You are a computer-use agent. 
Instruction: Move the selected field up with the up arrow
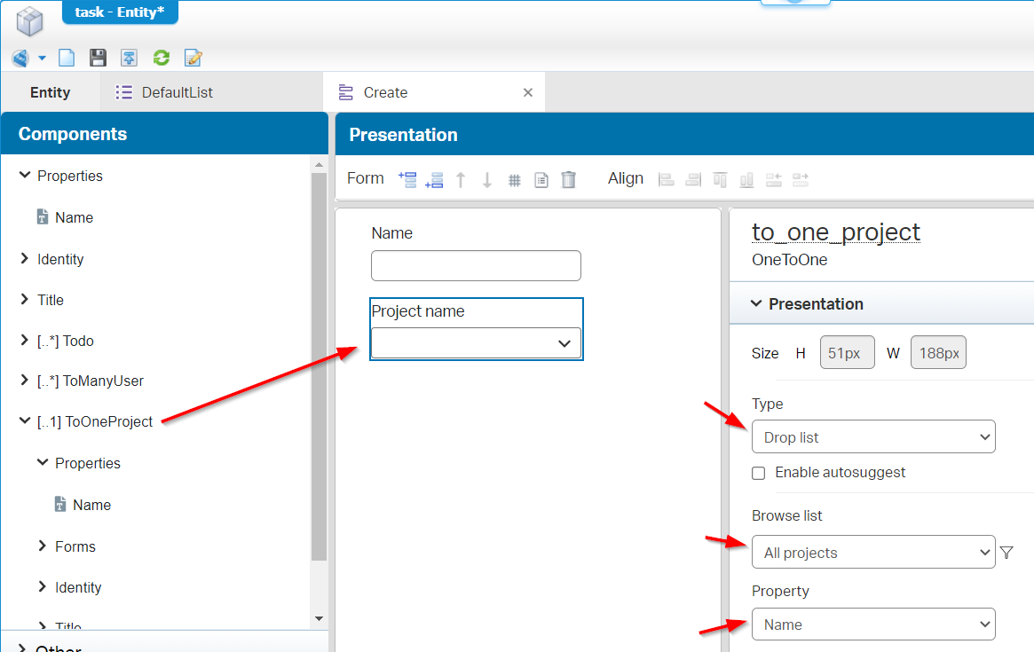pyautogui.click(x=461, y=179)
